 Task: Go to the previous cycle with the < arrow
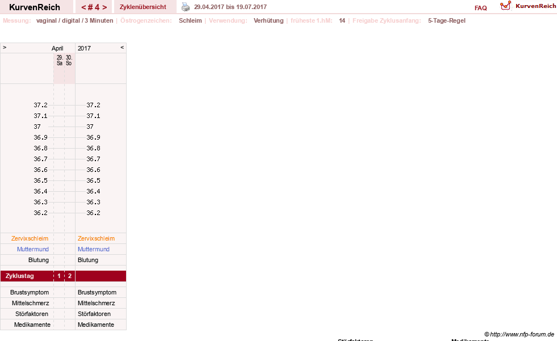tap(83, 7)
